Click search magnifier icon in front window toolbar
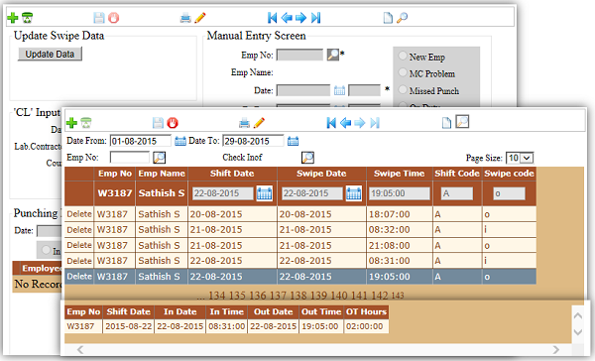Viewport: 595px width, 361px height. click(x=462, y=121)
